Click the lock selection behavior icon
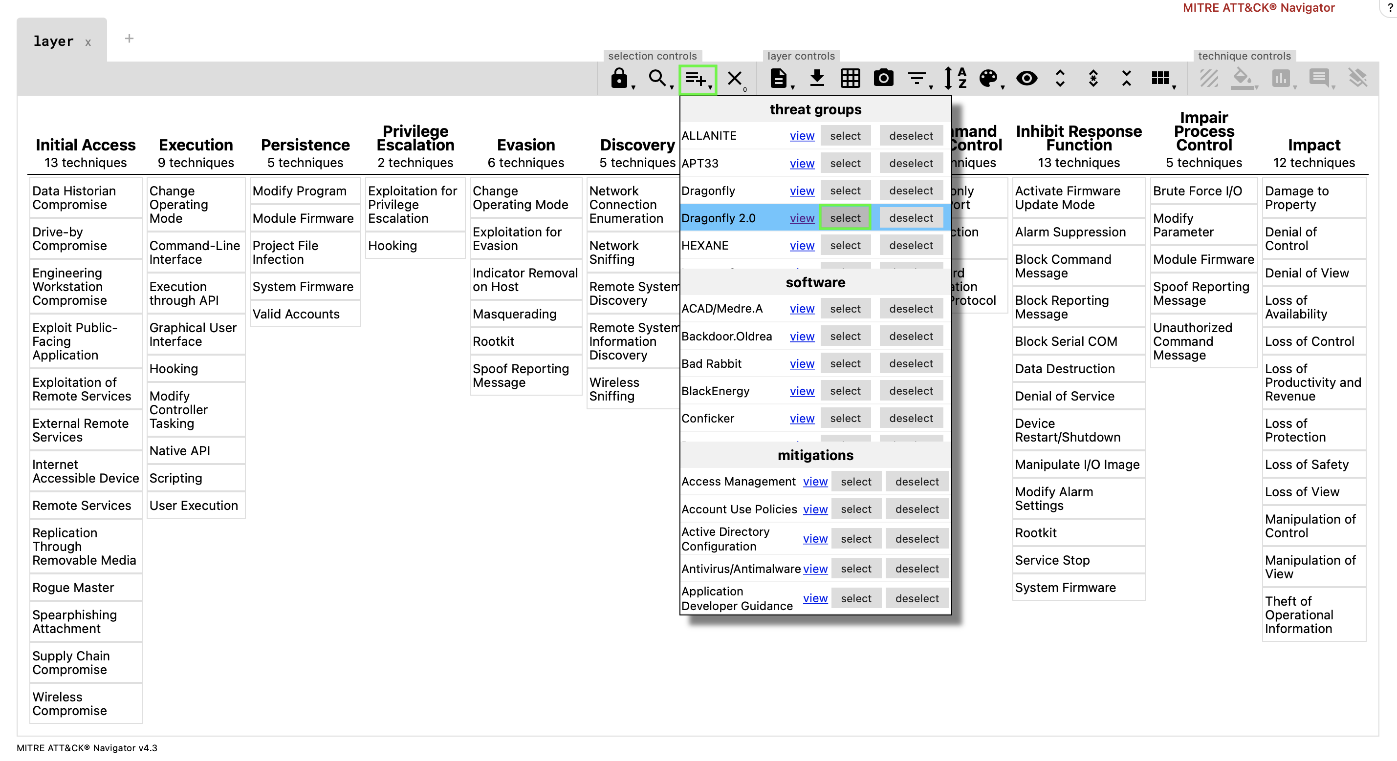Viewport: 1397px width, 761px height. pyautogui.click(x=619, y=79)
